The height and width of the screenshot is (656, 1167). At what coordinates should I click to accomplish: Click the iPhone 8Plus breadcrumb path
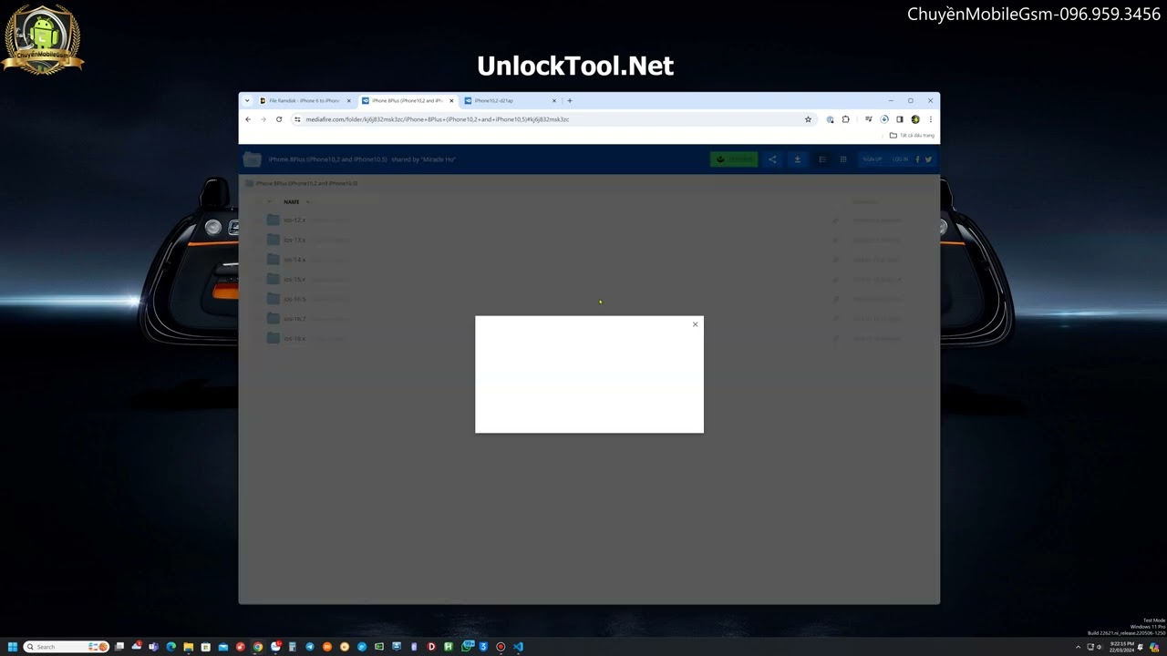click(x=306, y=183)
